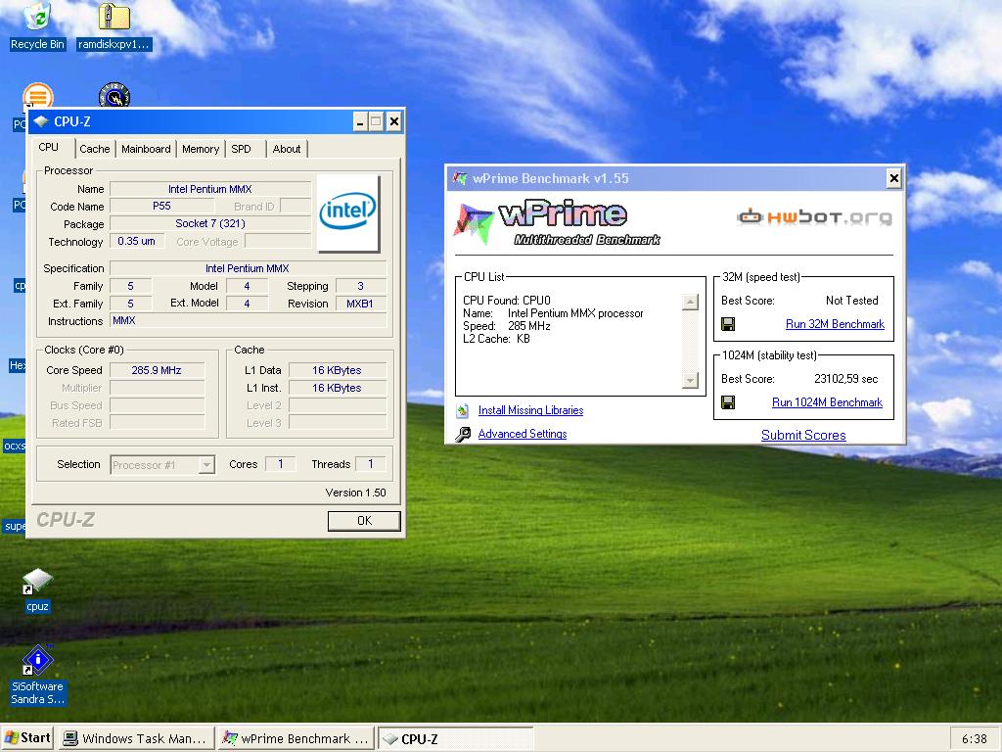
Task: Open Install Missing Libraries link
Action: [x=530, y=410]
